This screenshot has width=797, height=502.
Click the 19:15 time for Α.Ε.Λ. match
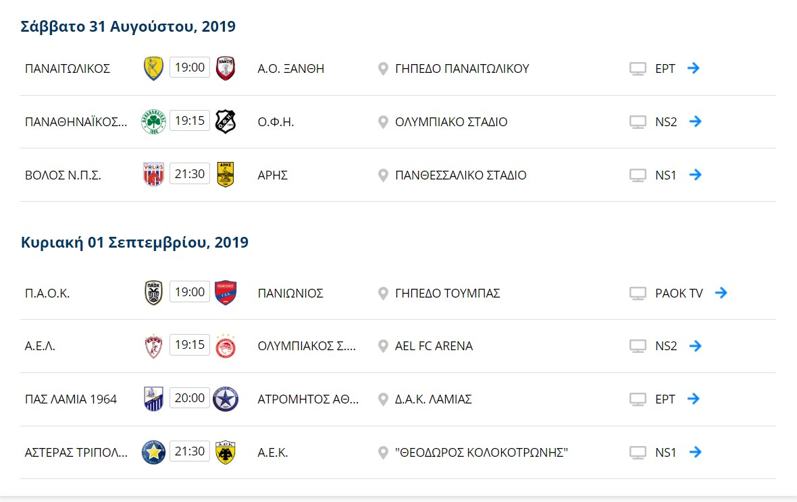(x=190, y=345)
